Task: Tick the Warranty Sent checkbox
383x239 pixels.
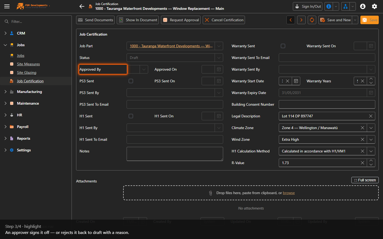Action: (x=283, y=46)
